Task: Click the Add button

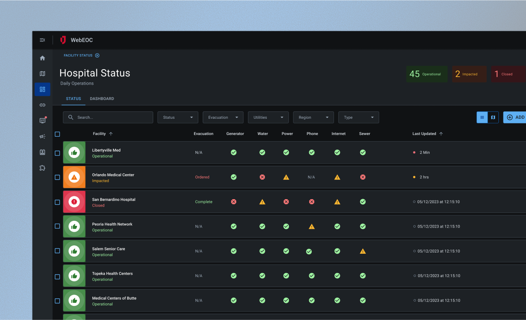Action: pos(515,117)
